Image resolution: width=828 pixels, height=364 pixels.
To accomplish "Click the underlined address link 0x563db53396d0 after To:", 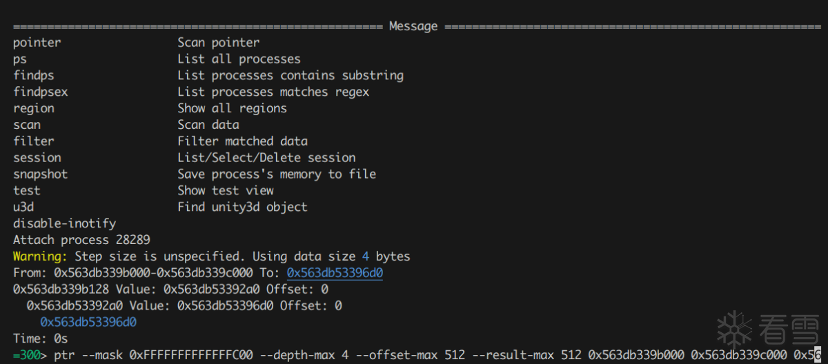I will [x=335, y=273].
